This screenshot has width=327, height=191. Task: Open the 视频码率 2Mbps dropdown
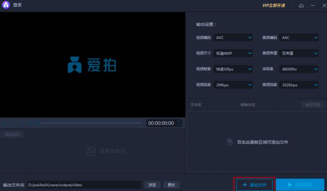(233, 85)
